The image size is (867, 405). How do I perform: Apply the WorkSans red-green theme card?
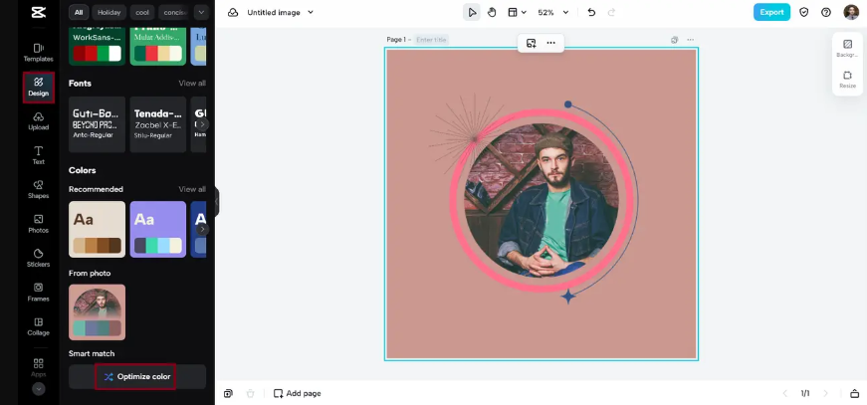point(97,47)
